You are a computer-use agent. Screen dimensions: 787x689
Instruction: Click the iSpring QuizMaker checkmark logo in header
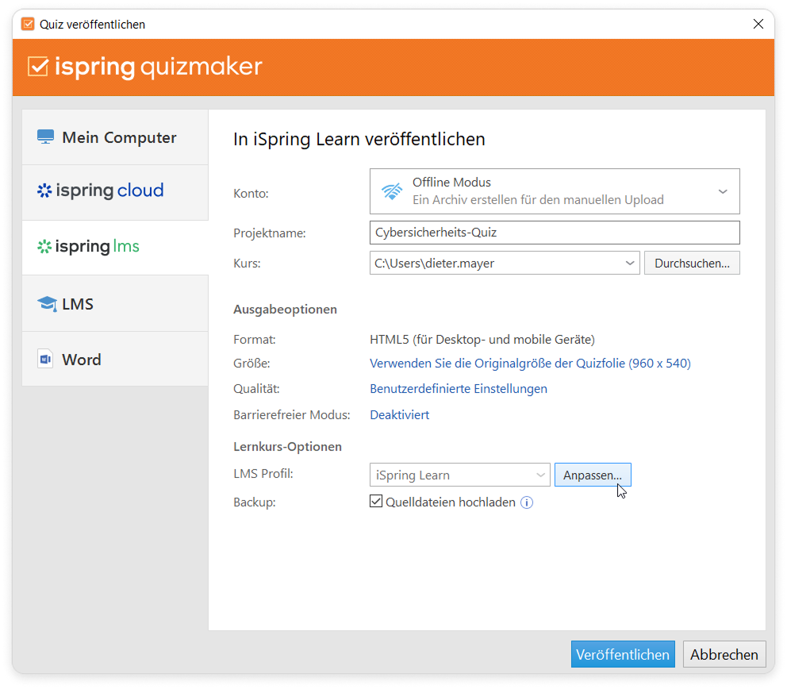(38, 67)
